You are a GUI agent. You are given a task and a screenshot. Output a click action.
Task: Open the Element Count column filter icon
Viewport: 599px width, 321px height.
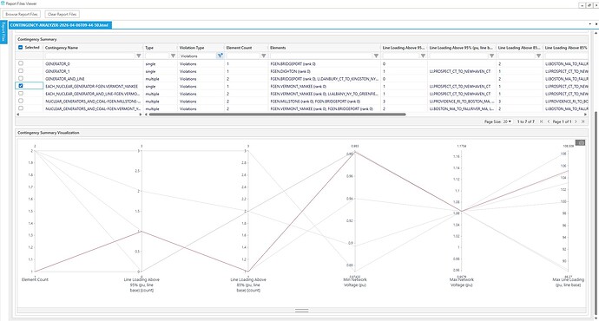point(264,56)
